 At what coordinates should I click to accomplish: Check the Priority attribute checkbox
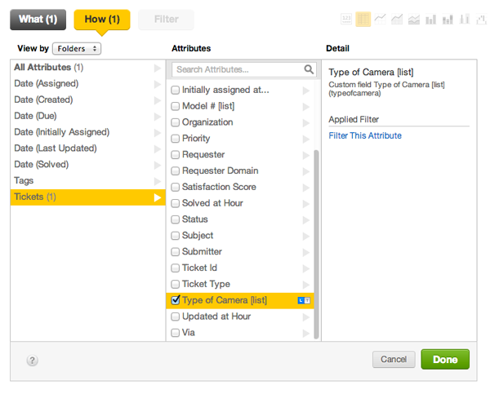(176, 139)
